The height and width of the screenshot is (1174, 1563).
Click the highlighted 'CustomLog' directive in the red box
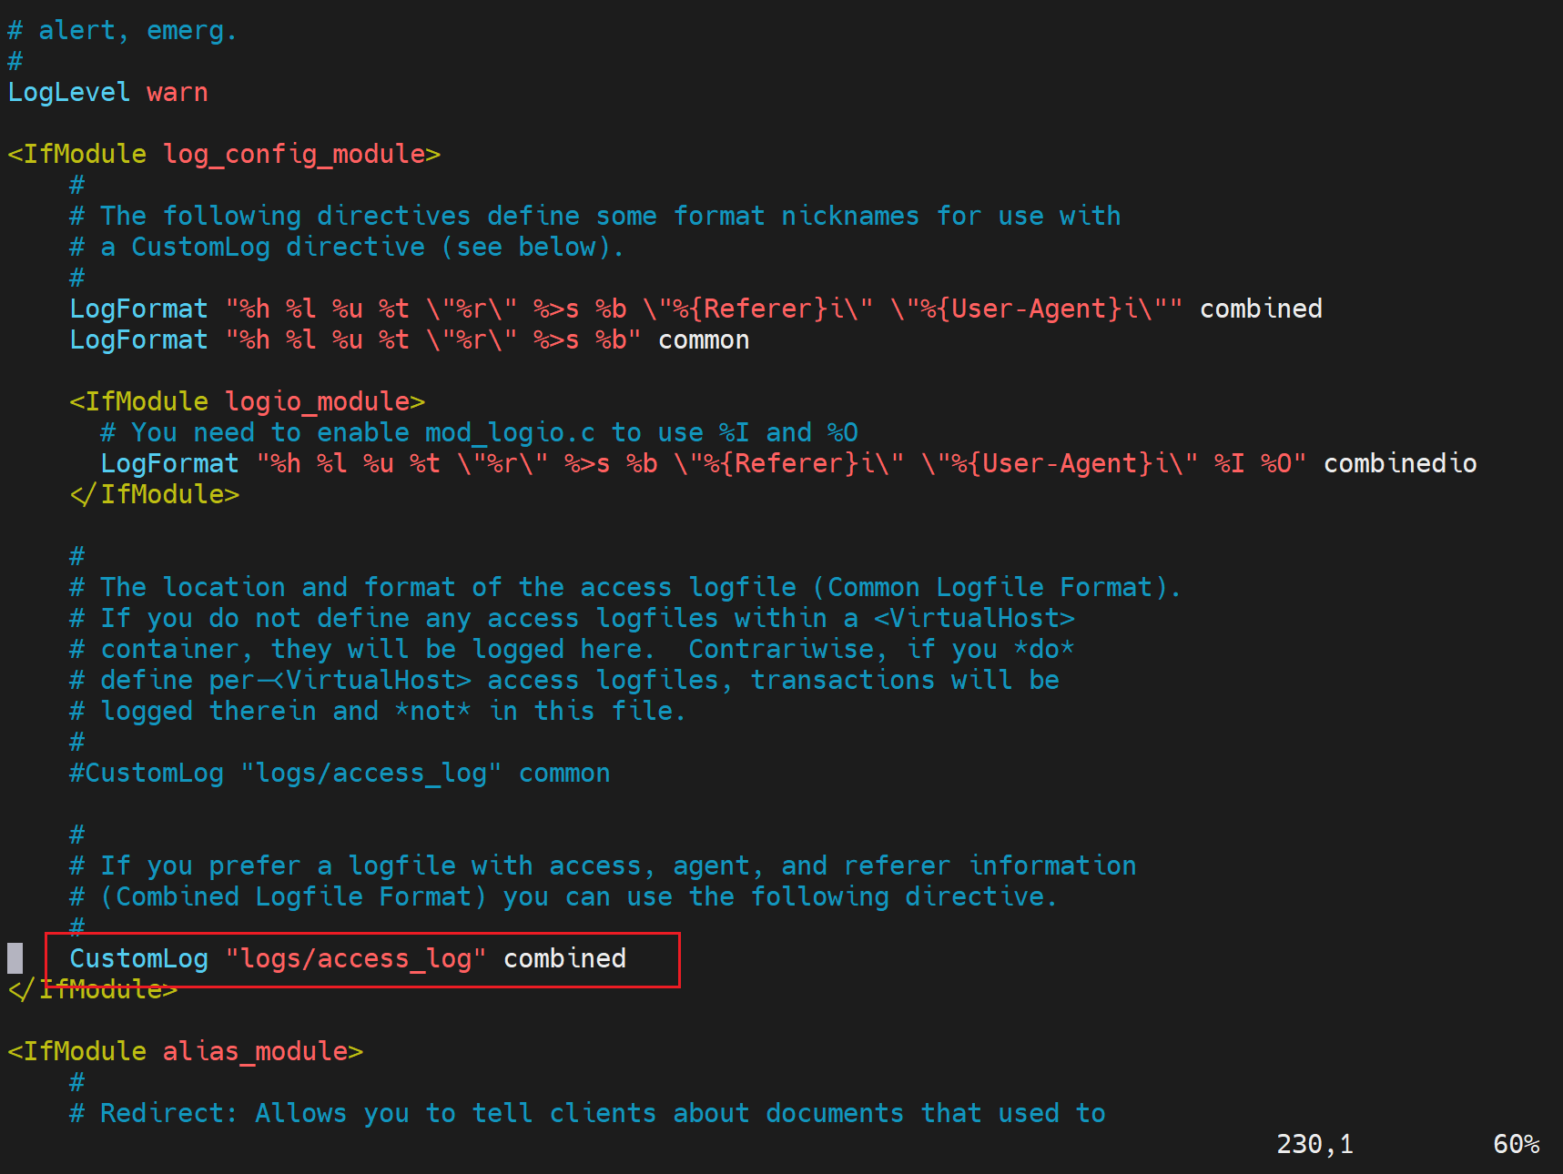138,959
